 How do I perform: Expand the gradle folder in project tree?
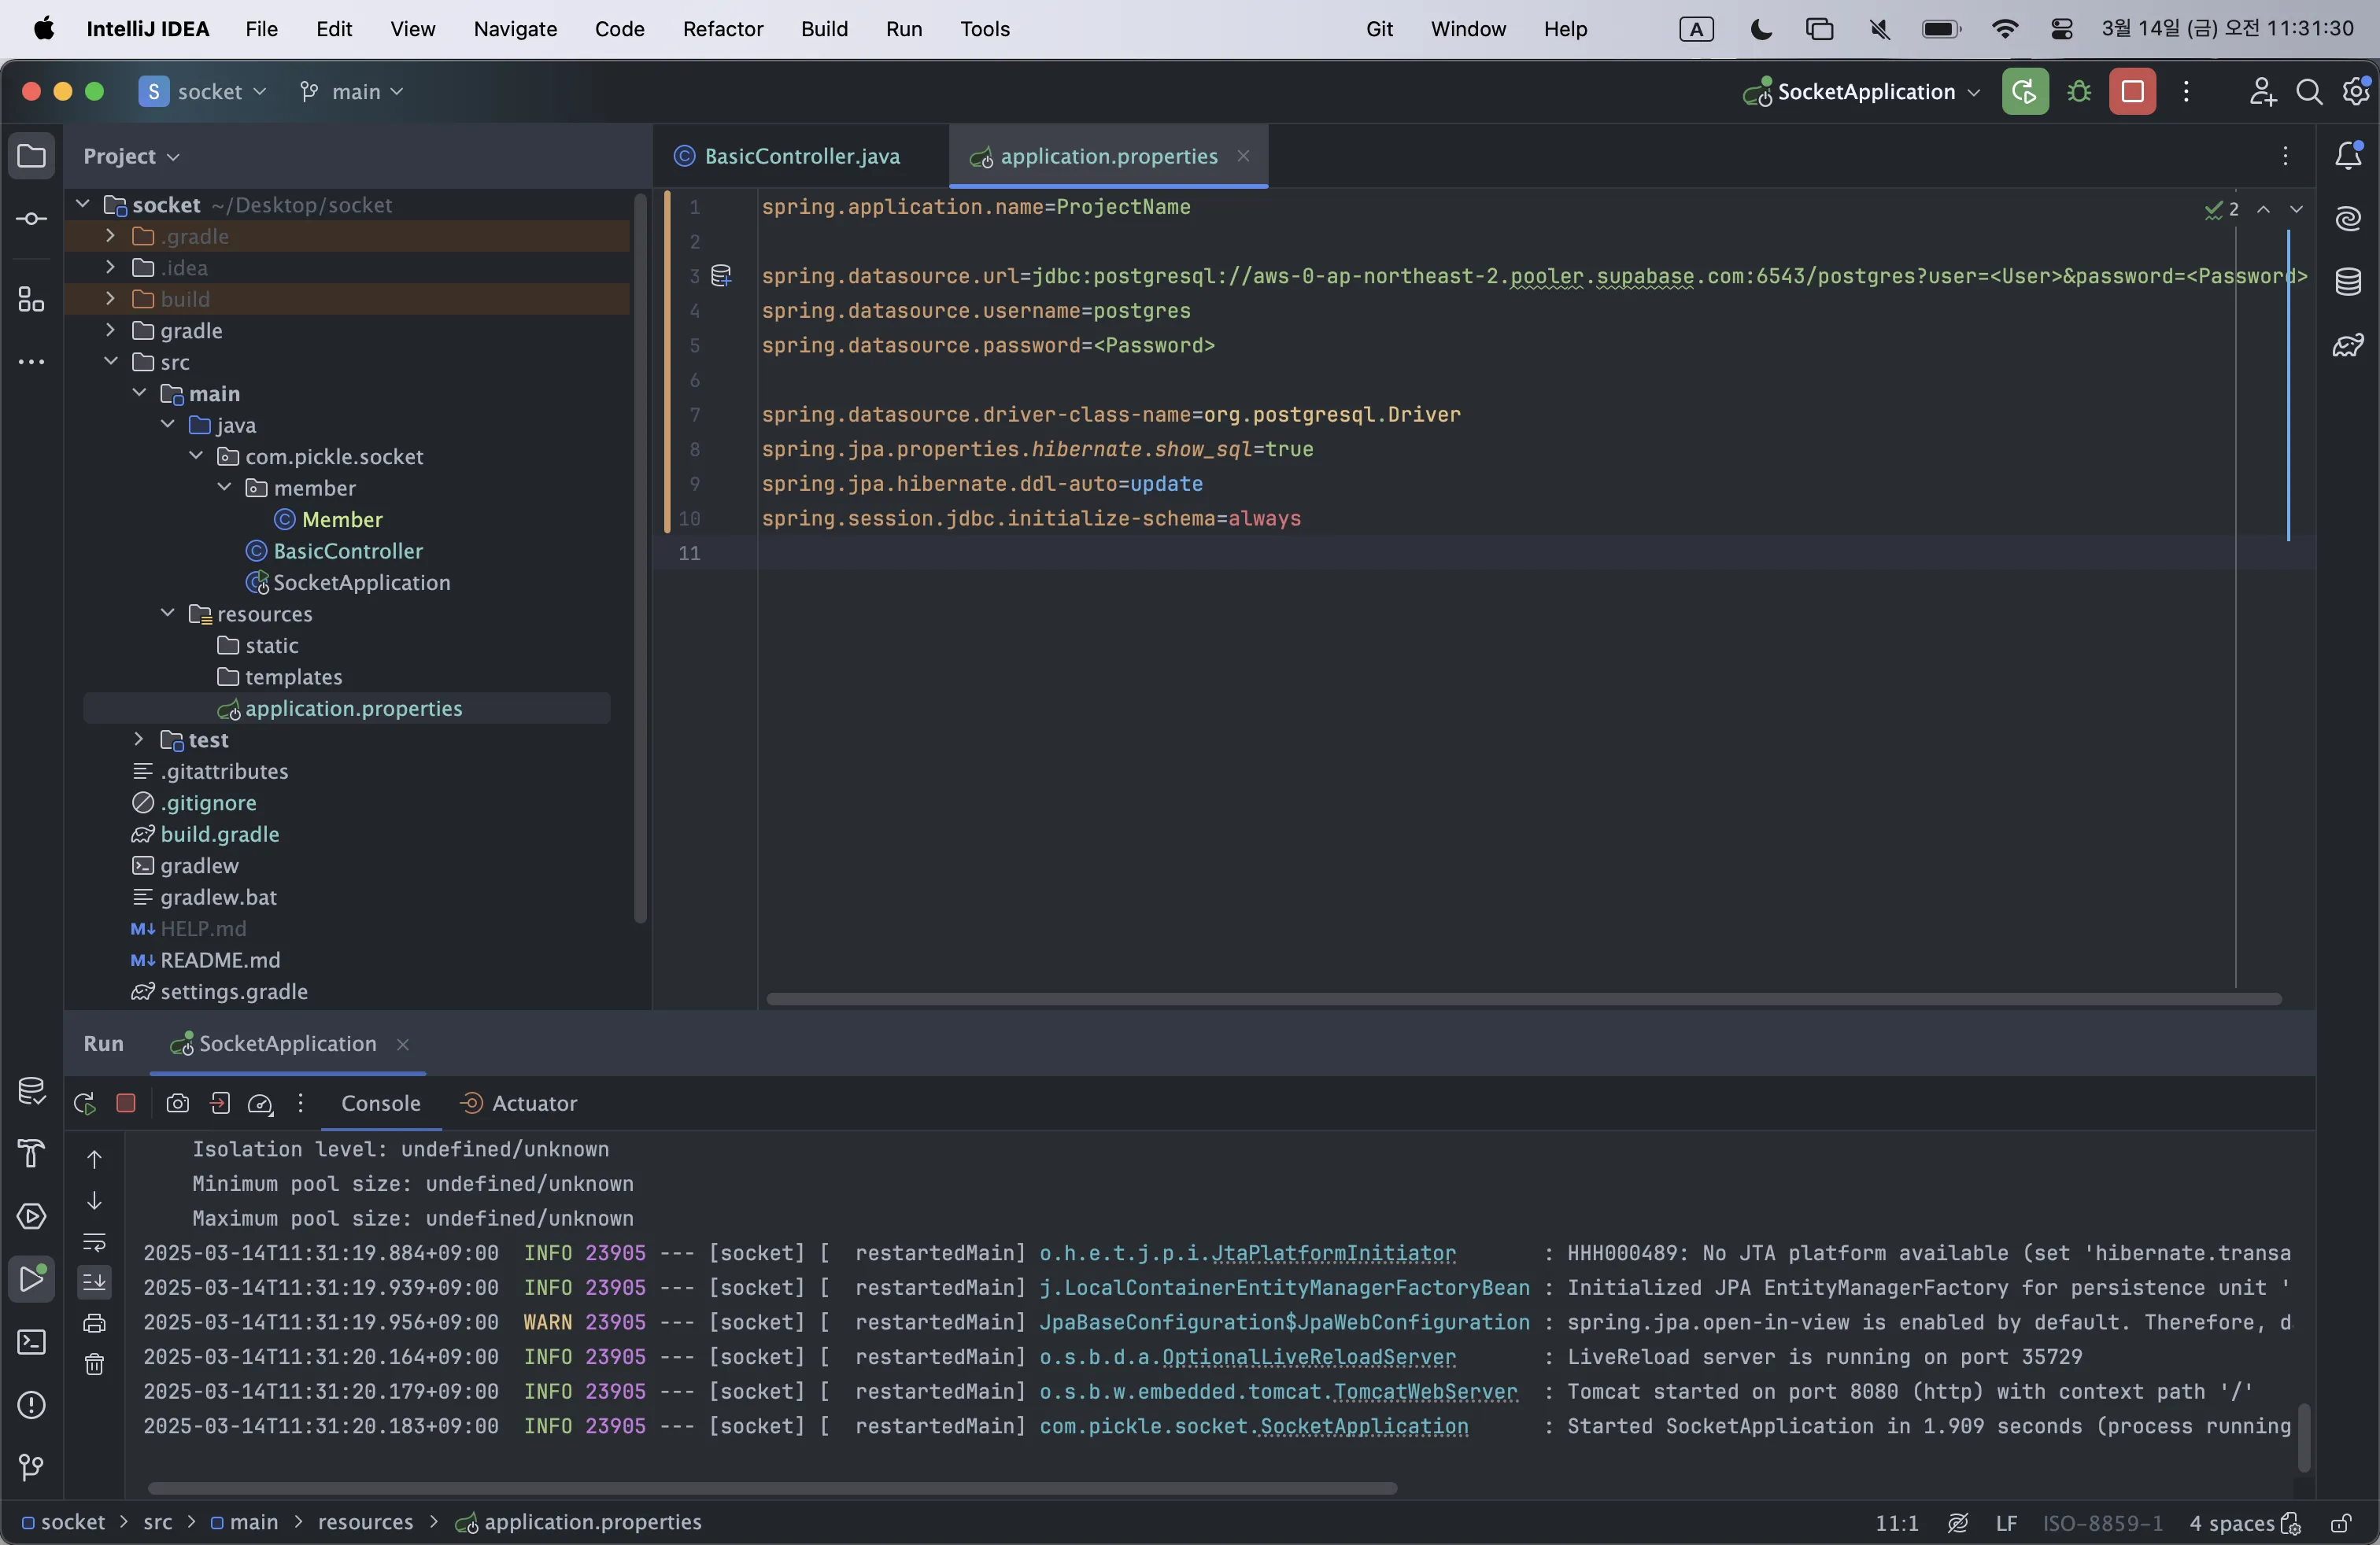(x=111, y=330)
